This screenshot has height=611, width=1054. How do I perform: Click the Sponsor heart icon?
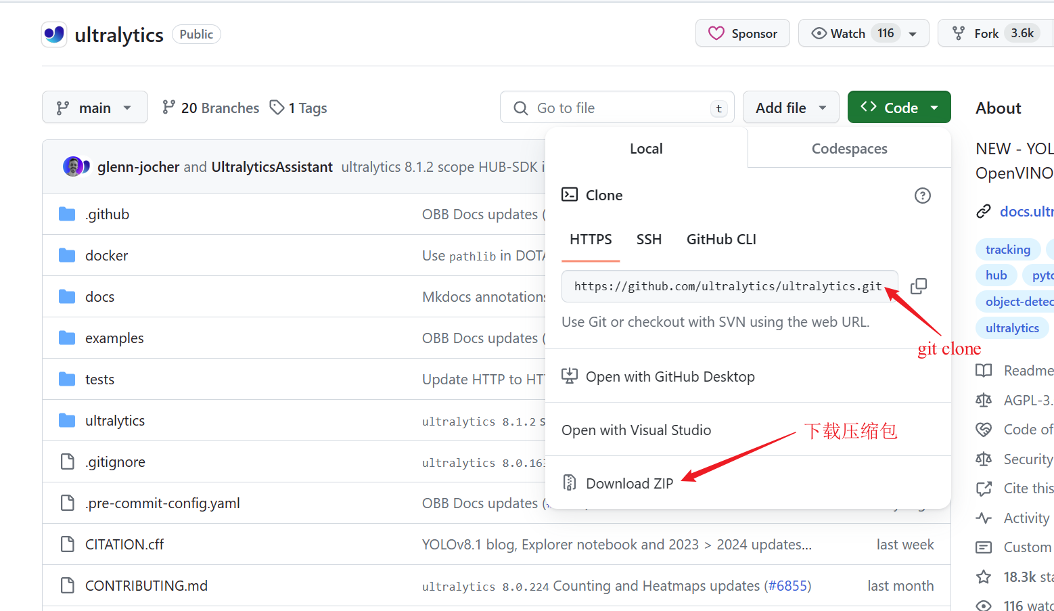pyautogui.click(x=716, y=33)
